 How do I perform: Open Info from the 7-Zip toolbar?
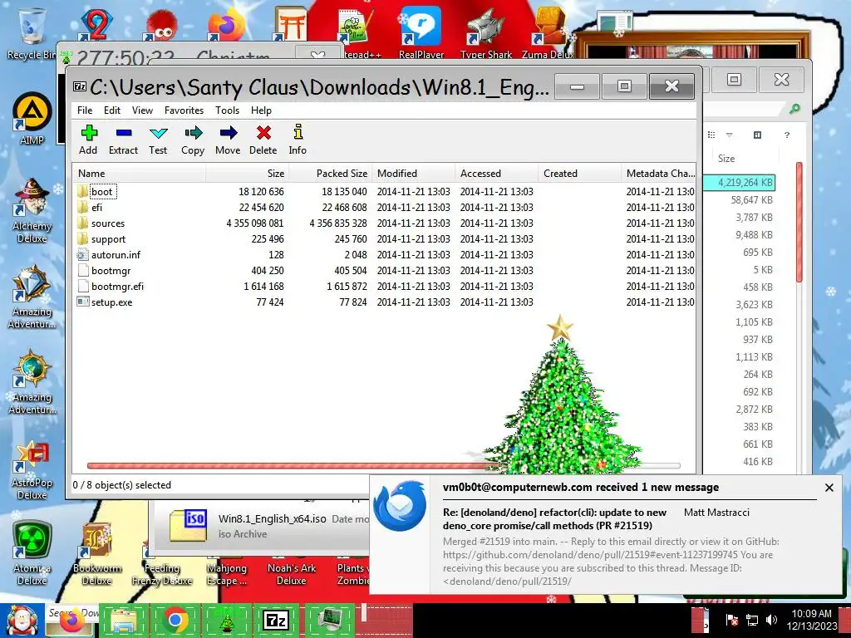pos(298,140)
